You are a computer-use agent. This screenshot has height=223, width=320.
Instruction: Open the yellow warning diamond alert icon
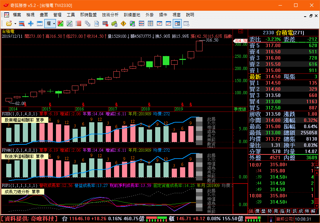tap(123, 24)
